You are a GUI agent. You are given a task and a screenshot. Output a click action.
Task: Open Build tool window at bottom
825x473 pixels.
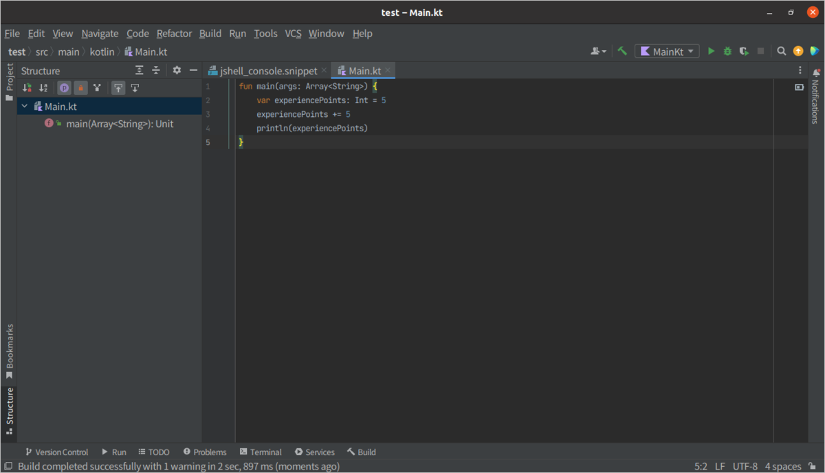[361, 452]
